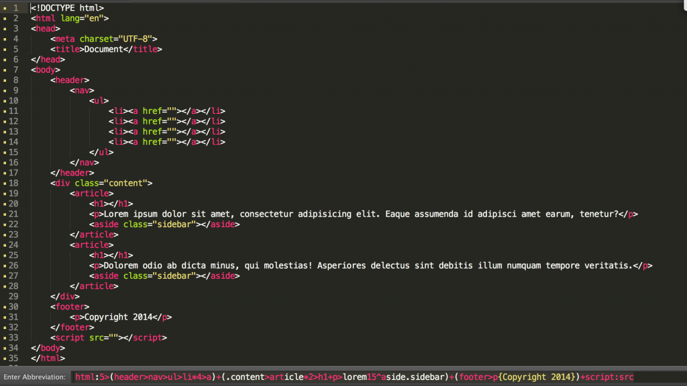Click the "Enter Abbreviation:" label

35,377
